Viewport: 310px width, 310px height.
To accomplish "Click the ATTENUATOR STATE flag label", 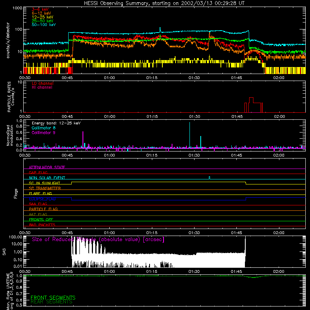I will [47, 167].
